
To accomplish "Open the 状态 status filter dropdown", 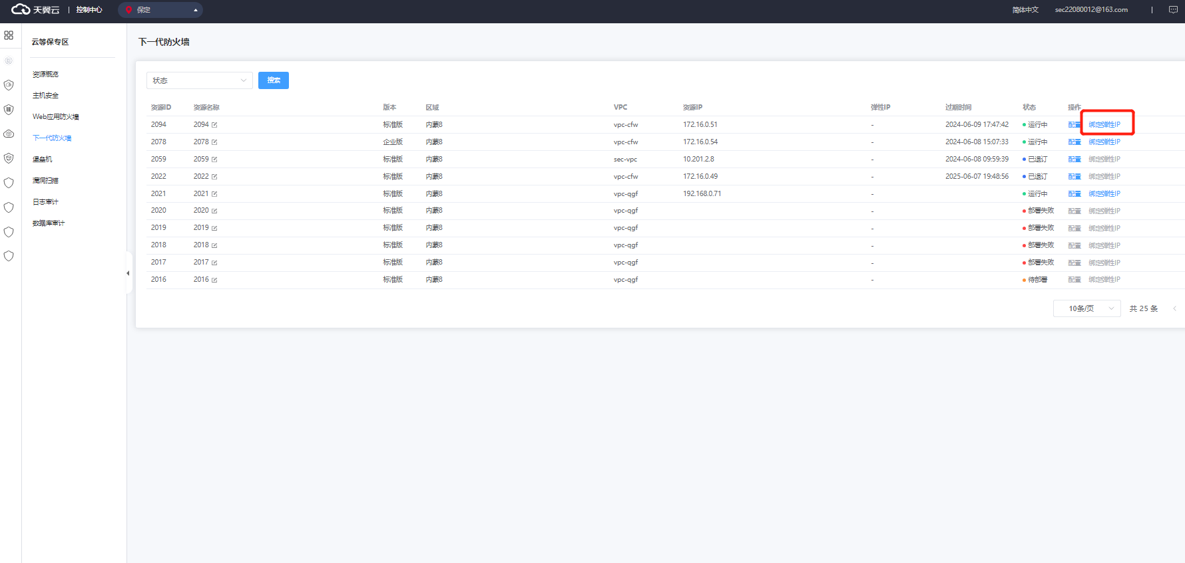I will 200,80.
